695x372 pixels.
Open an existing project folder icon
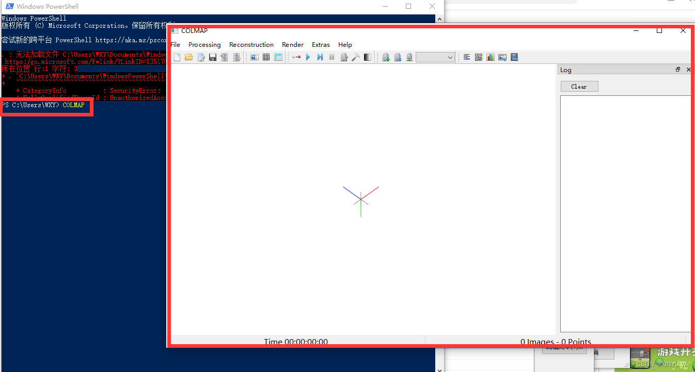click(x=189, y=57)
